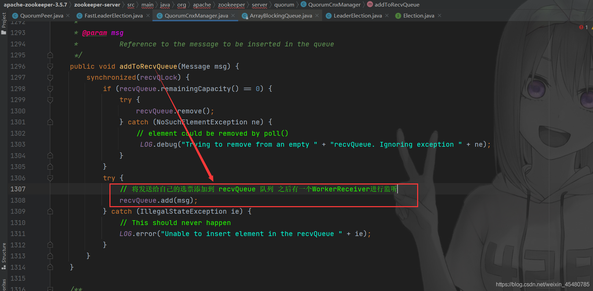This screenshot has height=291, width=593.
Task: Open ArrayBlockingQueue.java tab
Action: [281, 15]
